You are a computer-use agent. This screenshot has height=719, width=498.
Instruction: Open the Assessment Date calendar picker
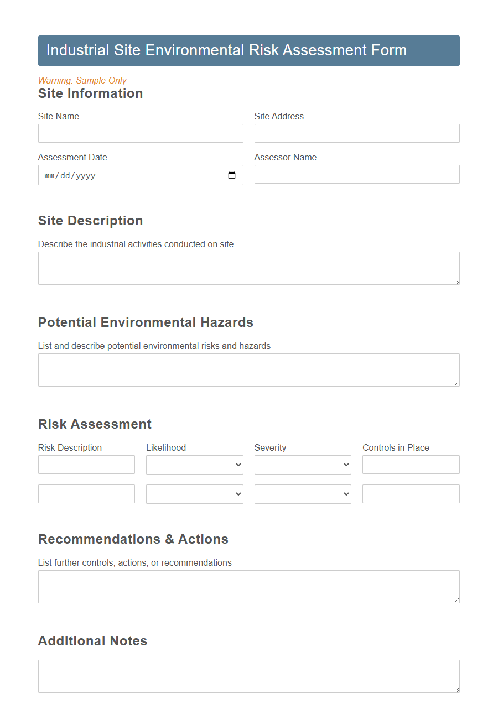pos(232,175)
